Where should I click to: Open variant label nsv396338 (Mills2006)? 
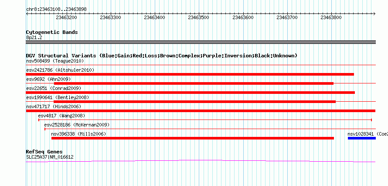pyautogui.click(x=78, y=134)
